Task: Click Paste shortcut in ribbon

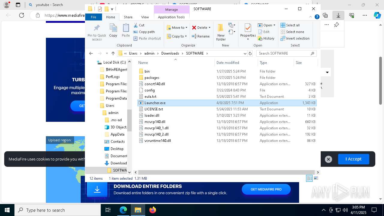Action: [x=147, y=38]
